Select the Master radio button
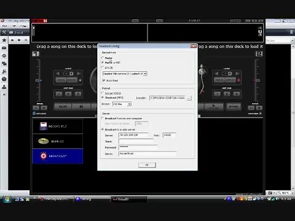 (103, 58)
